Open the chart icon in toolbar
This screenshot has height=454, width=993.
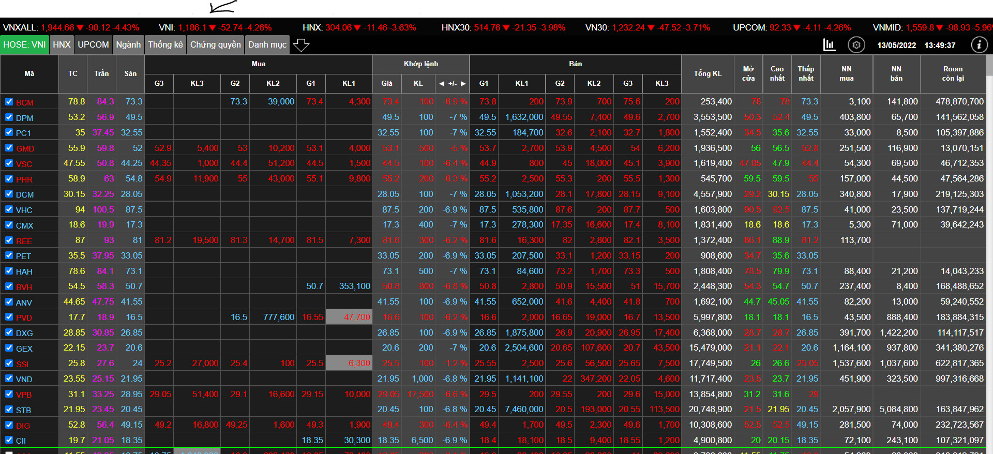(x=829, y=45)
